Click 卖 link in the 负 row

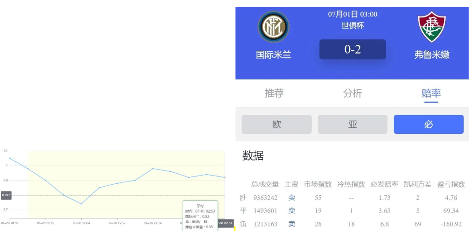(x=291, y=224)
